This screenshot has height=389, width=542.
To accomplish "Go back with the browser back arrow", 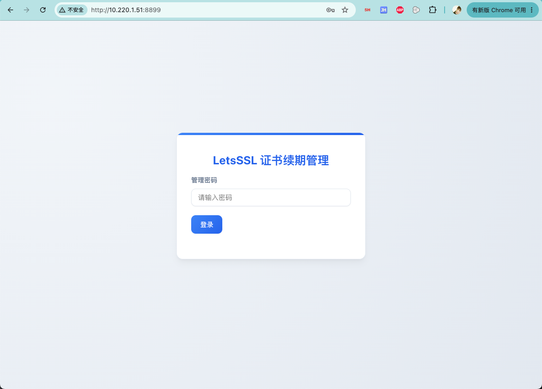I will [x=11, y=10].
